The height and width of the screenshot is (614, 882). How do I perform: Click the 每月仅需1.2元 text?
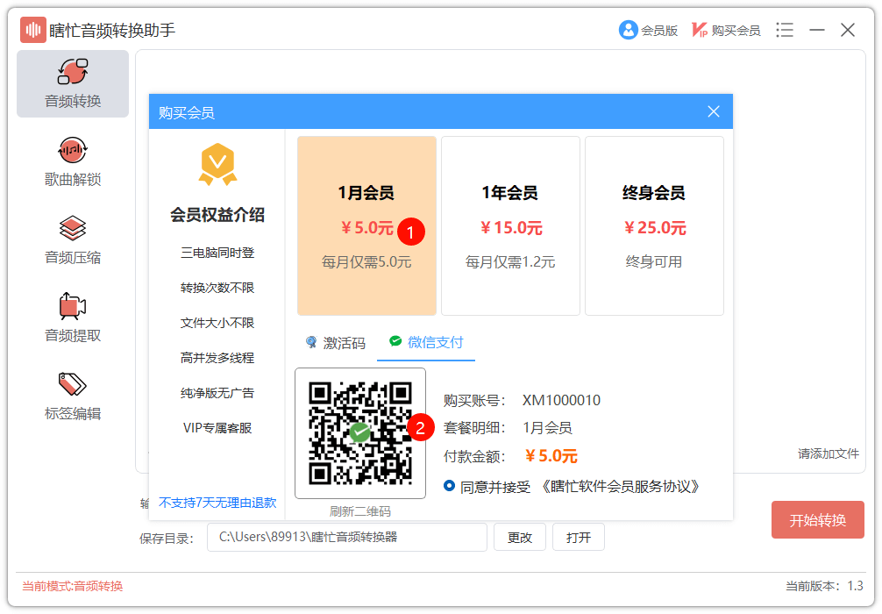tap(510, 261)
